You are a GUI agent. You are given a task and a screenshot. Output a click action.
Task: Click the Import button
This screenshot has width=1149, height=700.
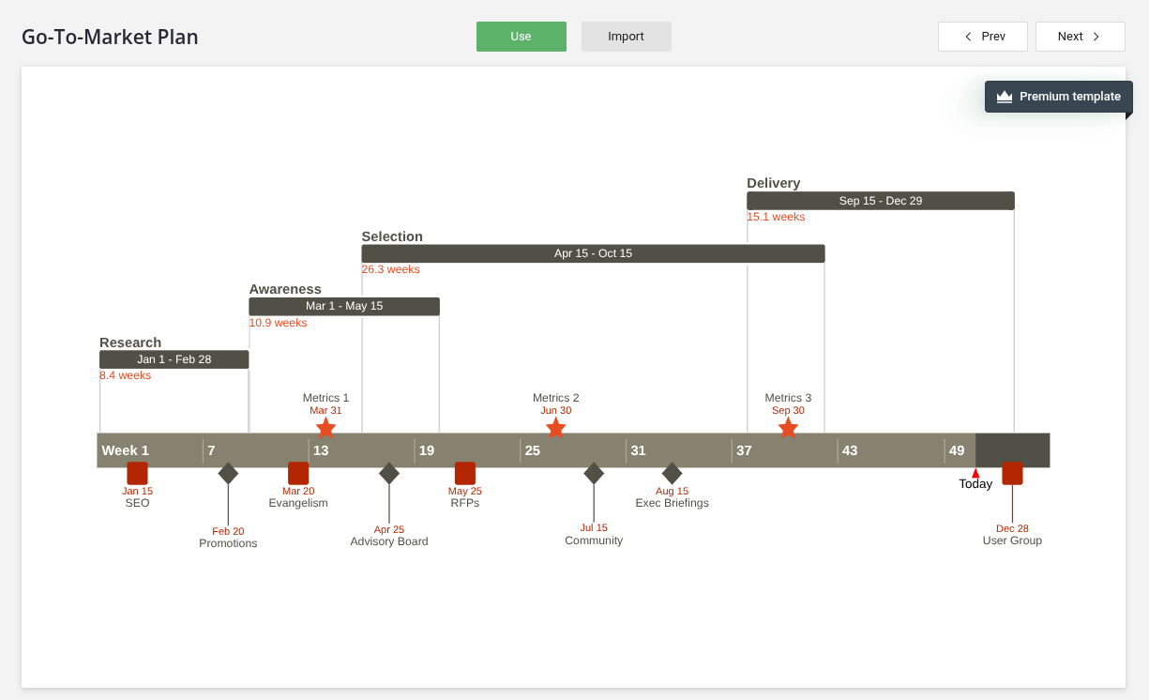point(626,37)
